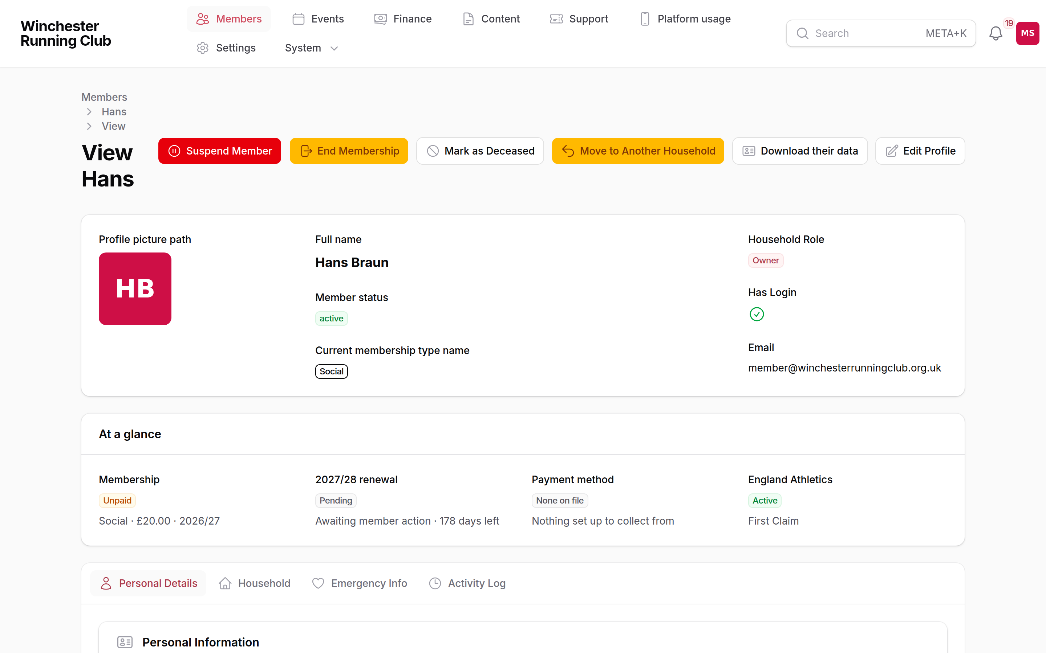Click Download their data button
This screenshot has width=1046, height=653.
point(800,151)
